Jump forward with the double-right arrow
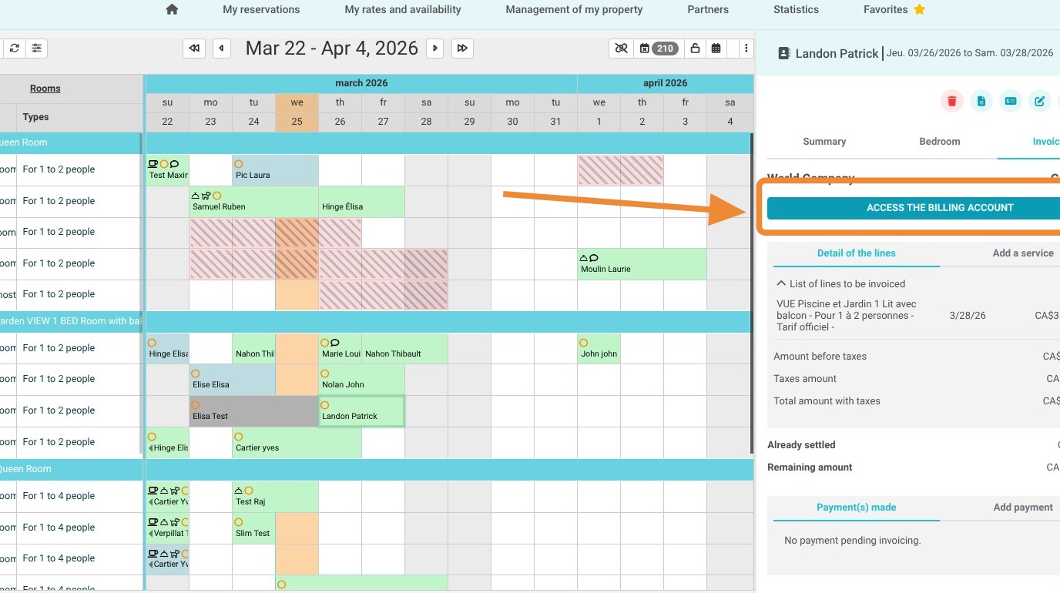The image size is (1060, 593). [x=462, y=49]
